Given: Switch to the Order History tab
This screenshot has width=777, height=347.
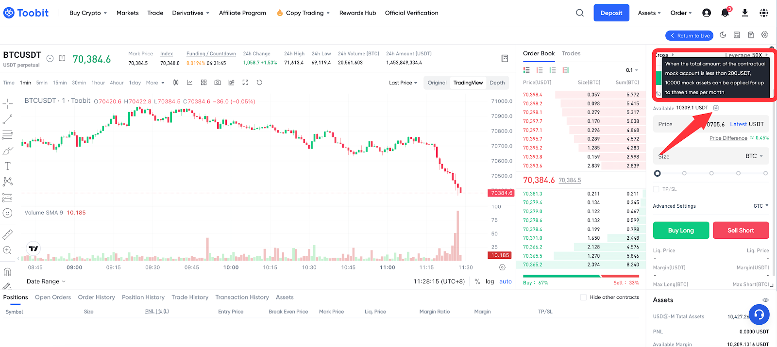Looking at the screenshot, I should tap(96, 297).
